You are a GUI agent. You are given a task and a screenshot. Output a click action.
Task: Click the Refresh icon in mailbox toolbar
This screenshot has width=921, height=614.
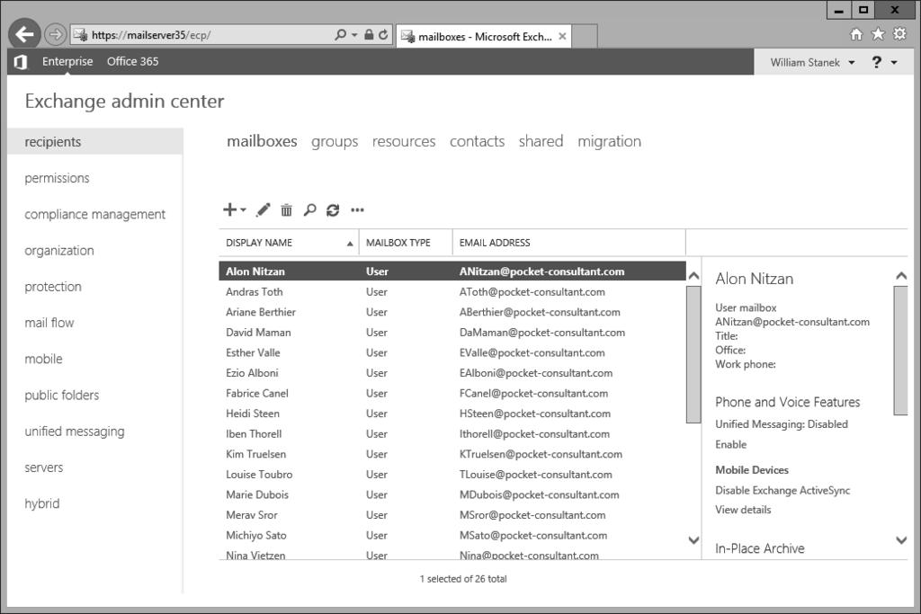pyautogui.click(x=333, y=209)
